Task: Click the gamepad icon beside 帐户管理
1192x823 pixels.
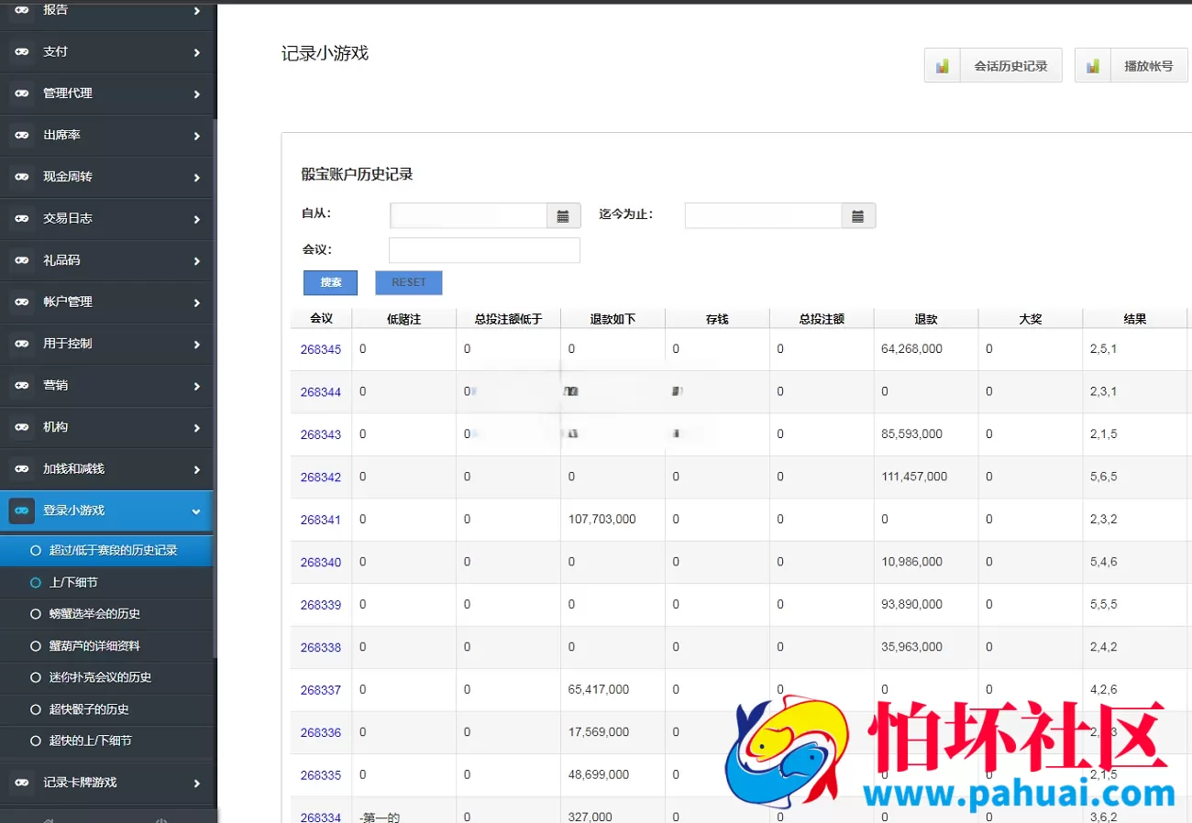Action: pyautogui.click(x=22, y=302)
